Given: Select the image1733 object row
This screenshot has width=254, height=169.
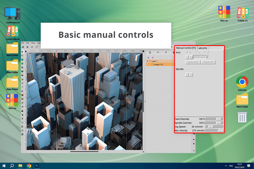Looking at the screenshot, I should pos(160,64).
